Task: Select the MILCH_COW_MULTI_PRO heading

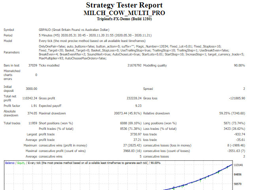Action: click(124, 13)
